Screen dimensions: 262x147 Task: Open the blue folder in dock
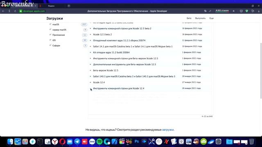(x=229, y=142)
